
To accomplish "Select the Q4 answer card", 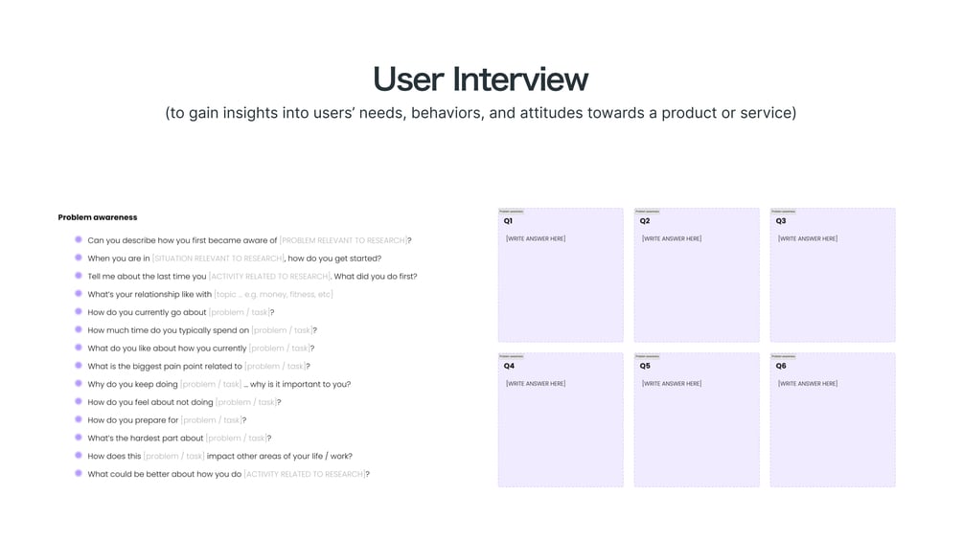I will [561, 420].
